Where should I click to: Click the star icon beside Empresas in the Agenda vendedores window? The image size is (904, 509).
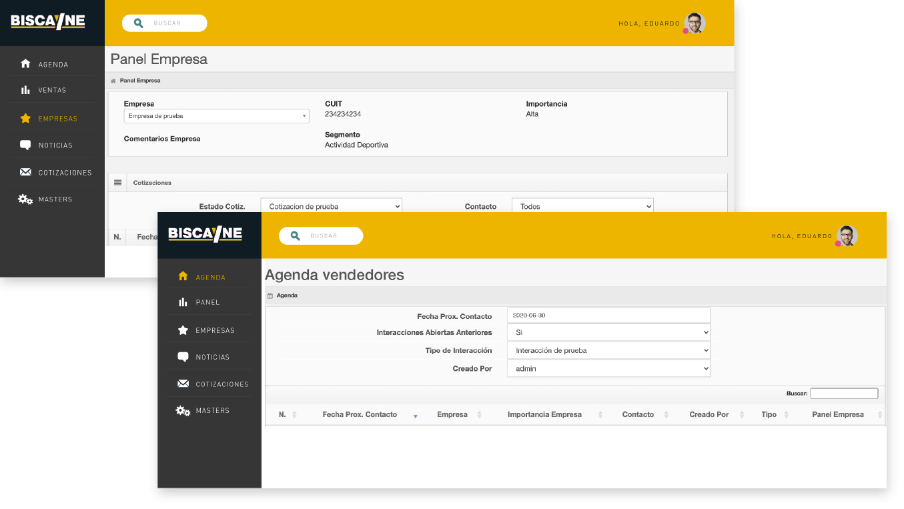point(183,330)
